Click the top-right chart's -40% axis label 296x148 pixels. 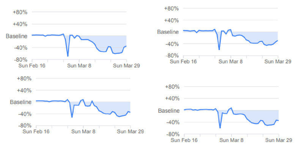172,44
